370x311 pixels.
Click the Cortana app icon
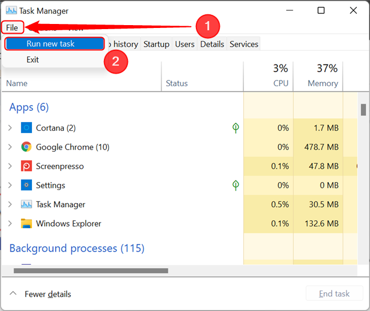coord(26,128)
